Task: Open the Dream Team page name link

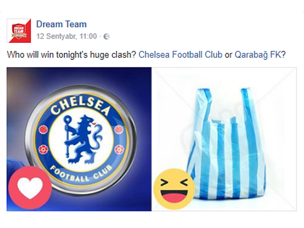Action: (61, 24)
